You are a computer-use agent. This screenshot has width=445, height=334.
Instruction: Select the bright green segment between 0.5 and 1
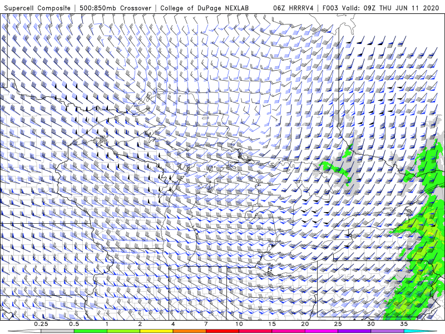coord(91,331)
